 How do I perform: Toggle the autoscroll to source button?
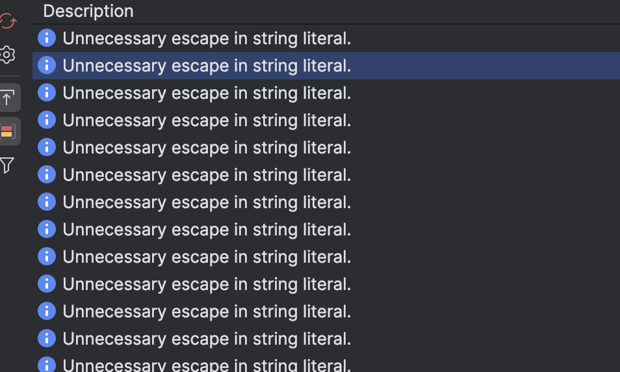(x=7, y=98)
